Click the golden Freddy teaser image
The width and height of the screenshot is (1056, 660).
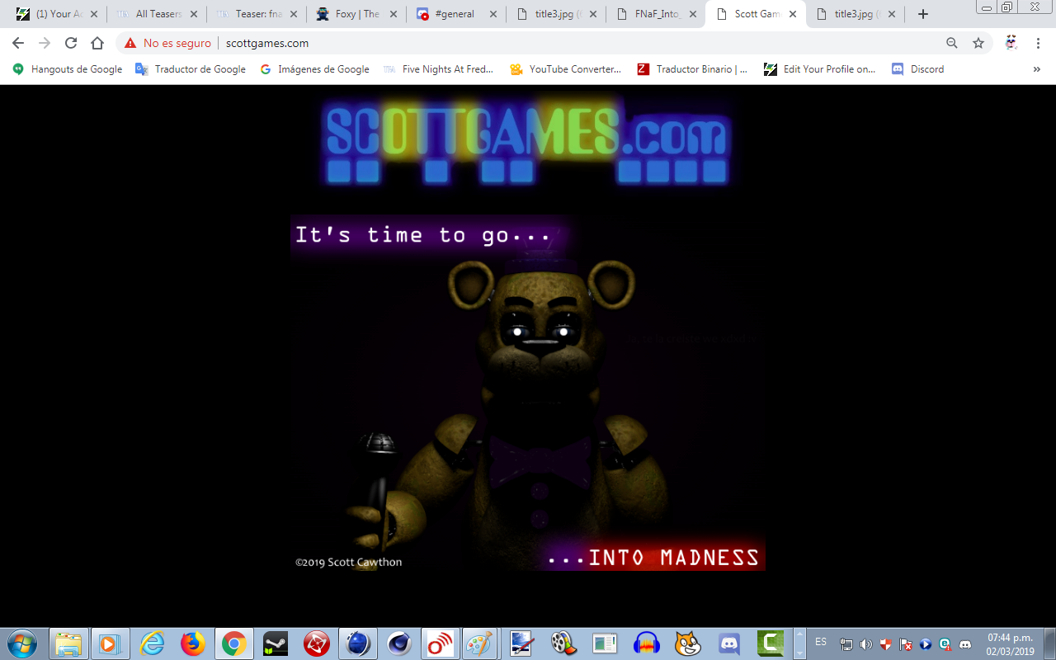tap(527, 393)
